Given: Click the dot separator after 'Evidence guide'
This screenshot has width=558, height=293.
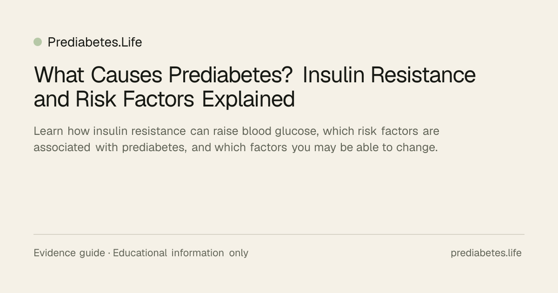Looking at the screenshot, I should [x=109, y=253].
